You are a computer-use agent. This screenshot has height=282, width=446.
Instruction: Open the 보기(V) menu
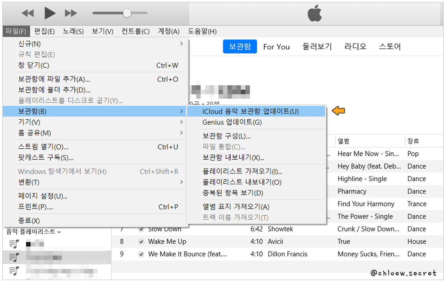coord(103,31)
